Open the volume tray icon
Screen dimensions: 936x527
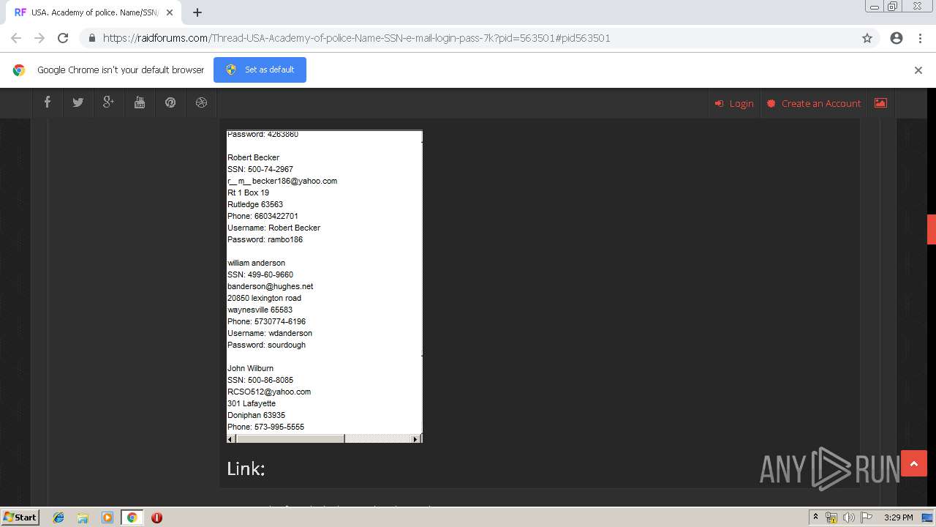(x=848, y=517)
